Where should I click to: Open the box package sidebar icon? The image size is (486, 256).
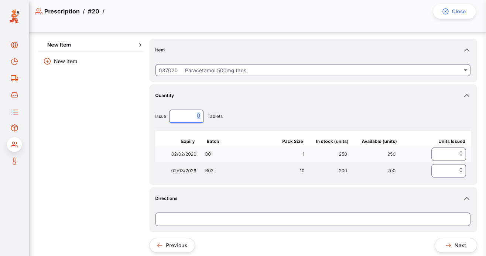point(14,128)
